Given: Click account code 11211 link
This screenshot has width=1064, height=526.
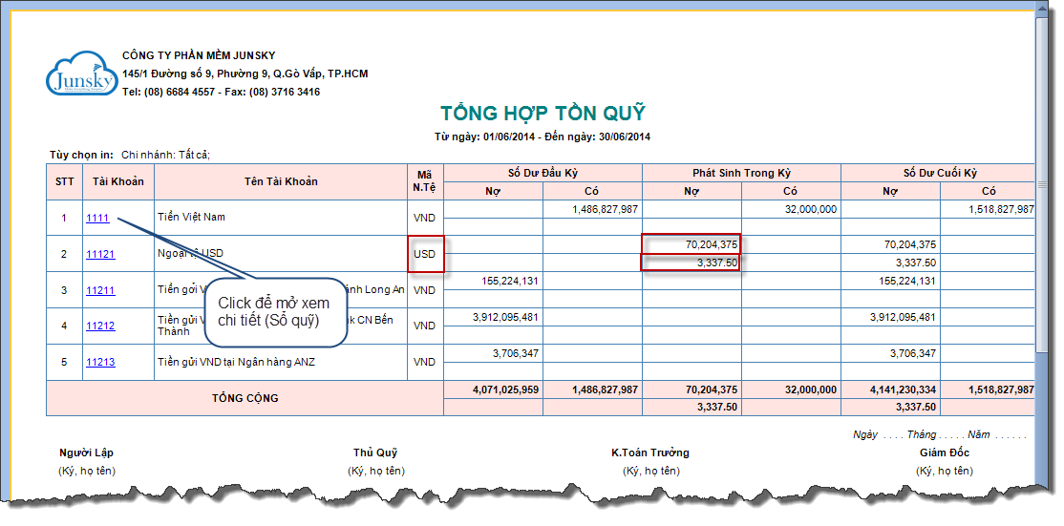Looking at the screenshot, I should 100,290.
